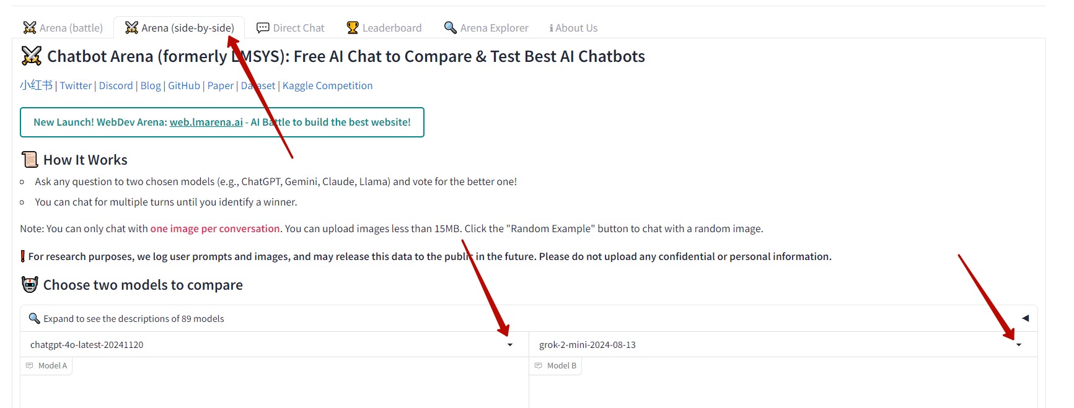
Task: Click the crossed swords icon on Arena (battle) tab
Action: [29, 28]
